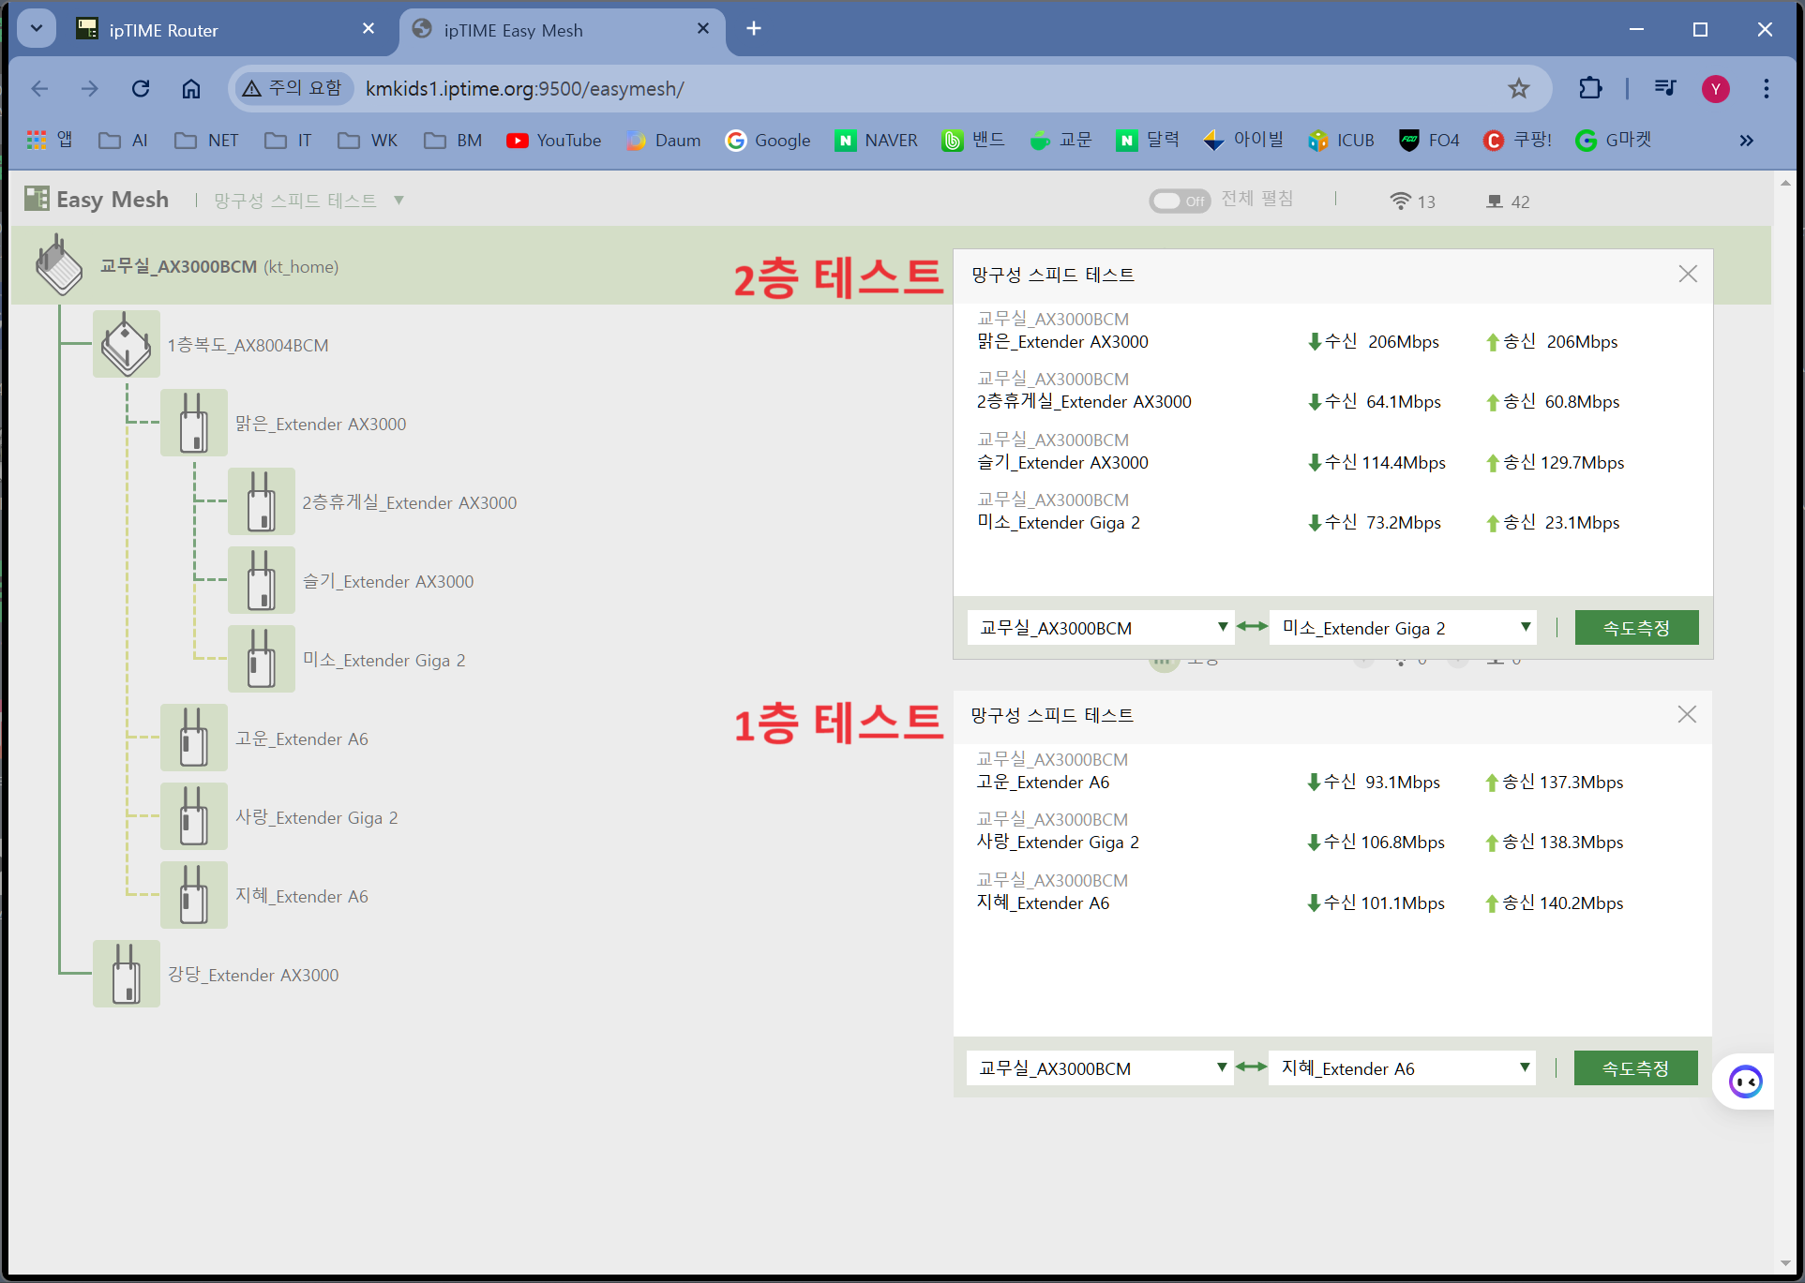1805x1283 pixels.
Task: Open the 미소_Extender Giga 2 target dropdown
Action: 1404,628
